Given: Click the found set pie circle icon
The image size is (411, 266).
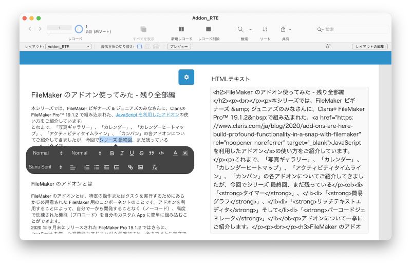Looking at the screenshot, I should click(x=79, y=29).
